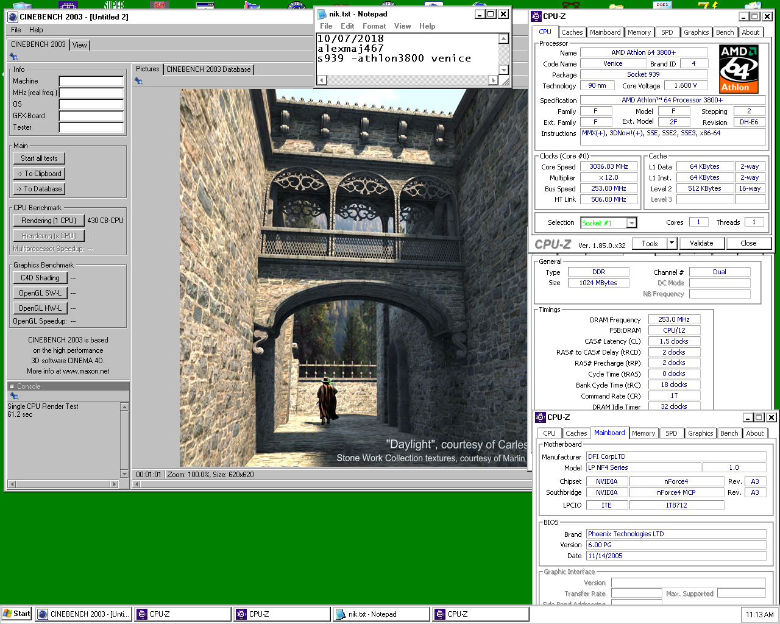Screen dimensions: 780x624
Task: Click the pin icon in Console panel
Action: pos(13,396)
